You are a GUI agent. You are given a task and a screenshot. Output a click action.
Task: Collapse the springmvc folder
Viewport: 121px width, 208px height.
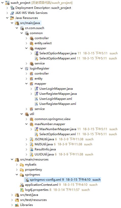17,175
